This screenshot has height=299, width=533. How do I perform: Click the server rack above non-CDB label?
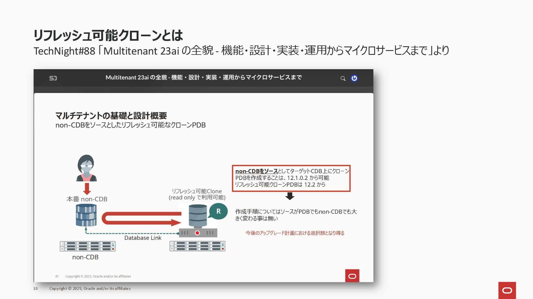tap(88, 246)
